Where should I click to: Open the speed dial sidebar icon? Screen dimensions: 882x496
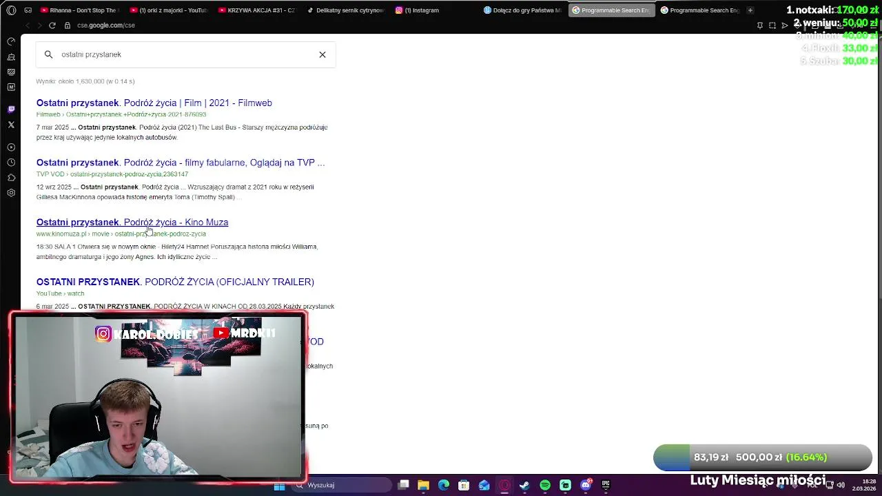click(x=11, y=41)
